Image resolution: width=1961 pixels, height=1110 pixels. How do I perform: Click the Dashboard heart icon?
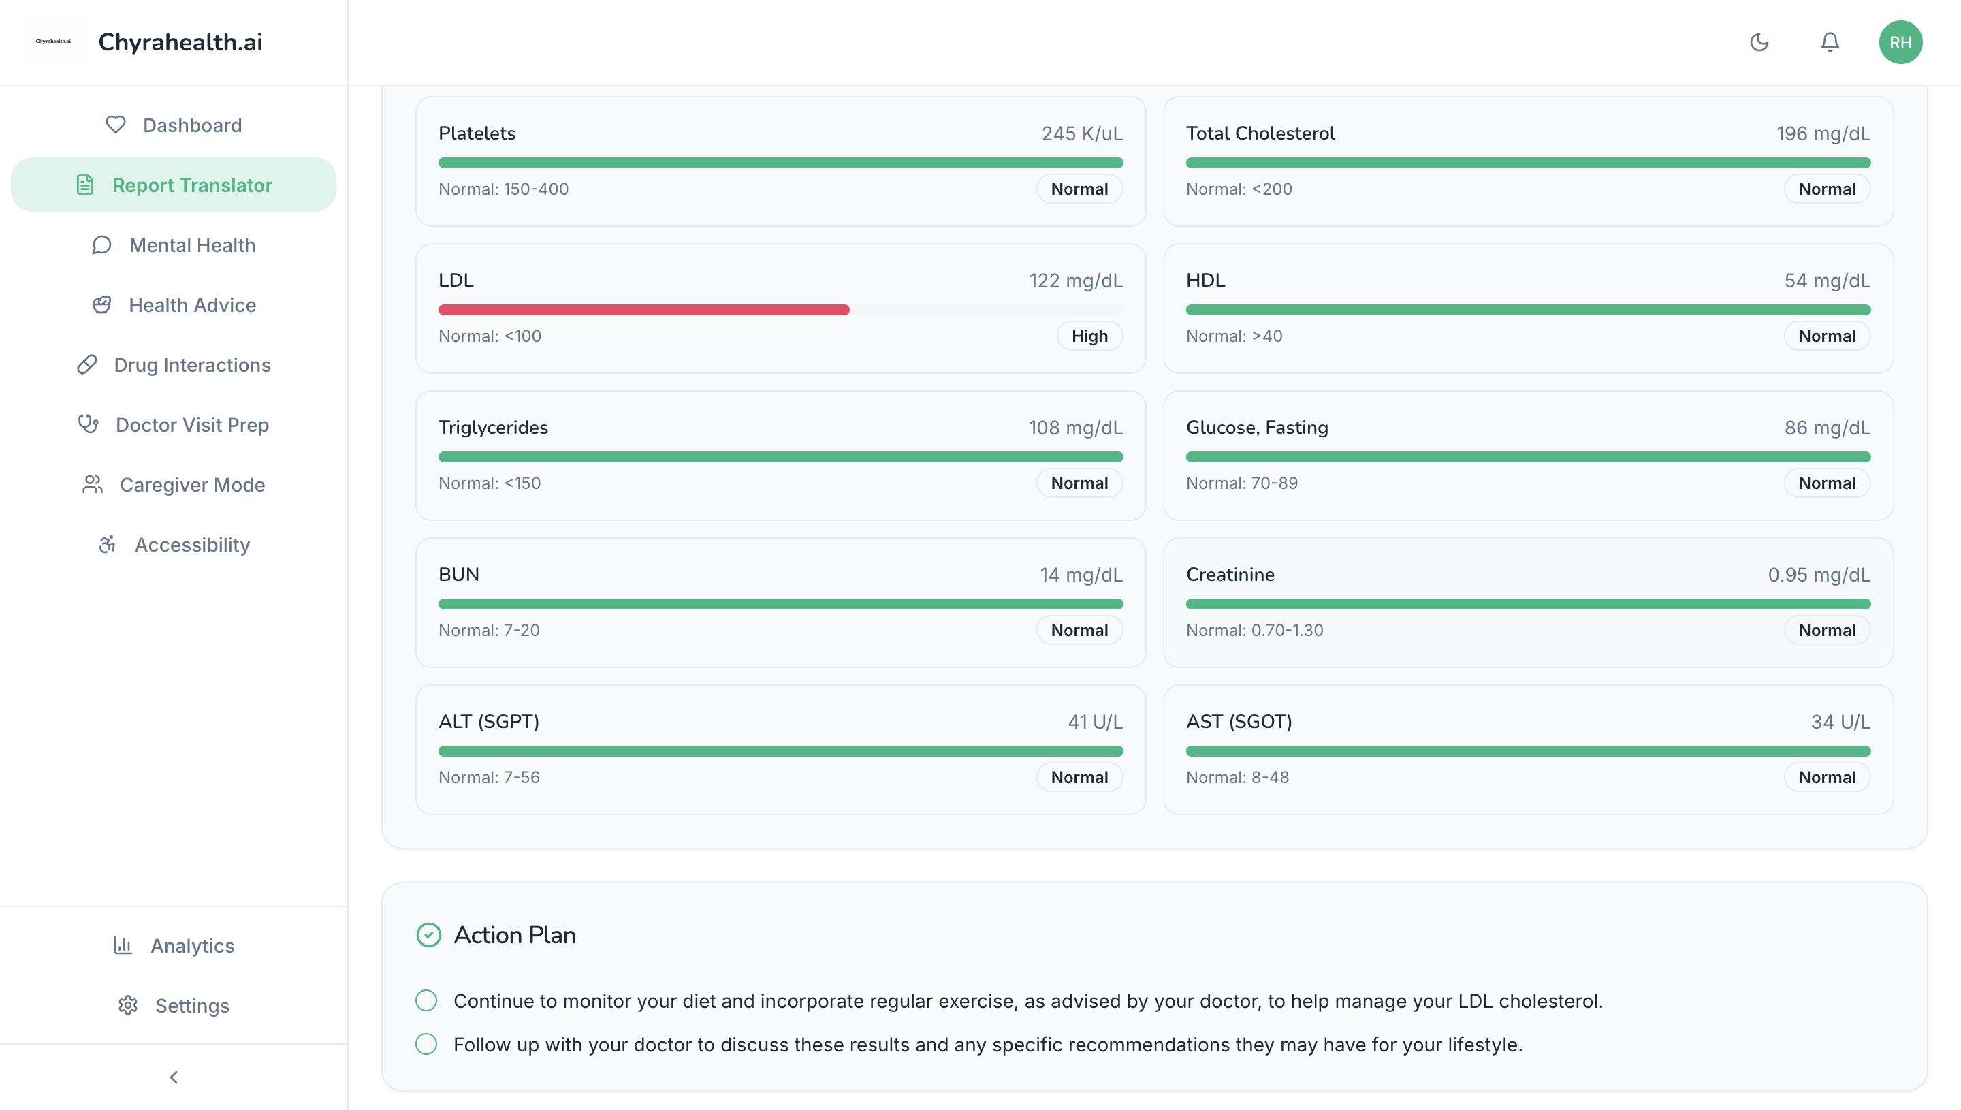[x=115, y=124]
